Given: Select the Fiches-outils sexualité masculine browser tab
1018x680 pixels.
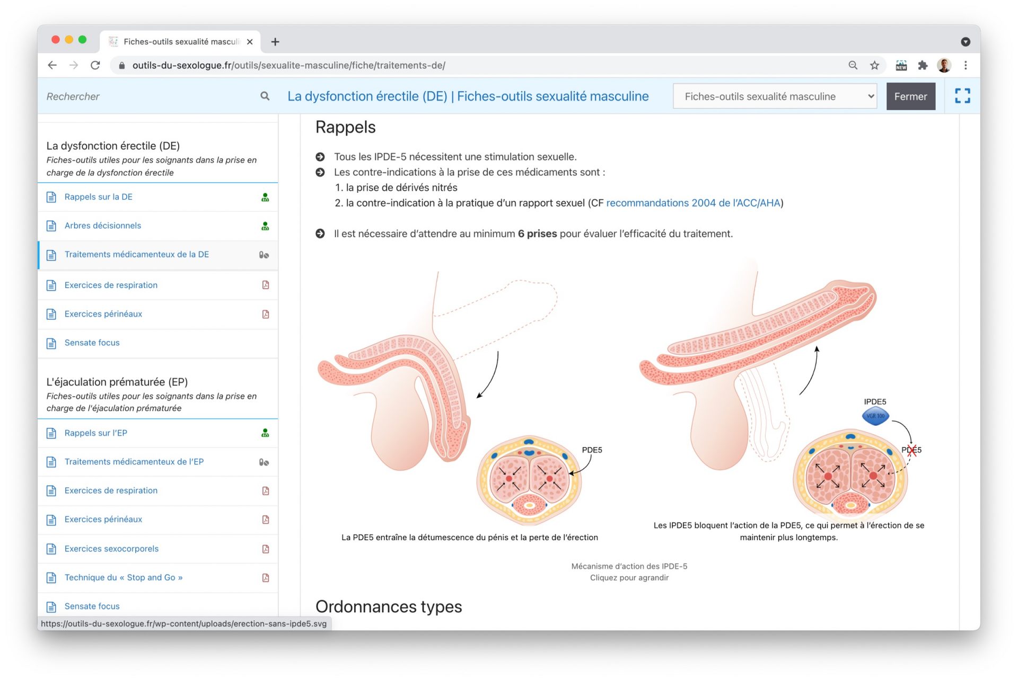Looking at the screenshot, I should click(x=180, y=42).
